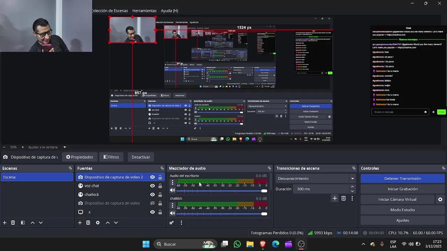Open the Windows Start menu
447x251 pixels.
click(x=146, y=244)
